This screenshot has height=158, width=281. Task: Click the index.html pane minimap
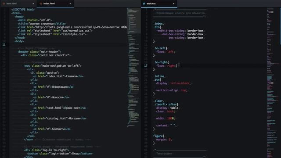pyautogui.click(x=133, y=67)
